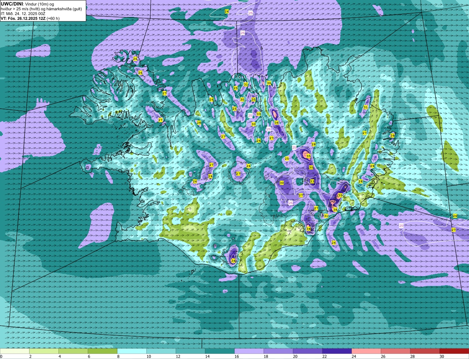
Task: Click the 0–2 m/s palest yellow legend swatch
Action: 15,351
